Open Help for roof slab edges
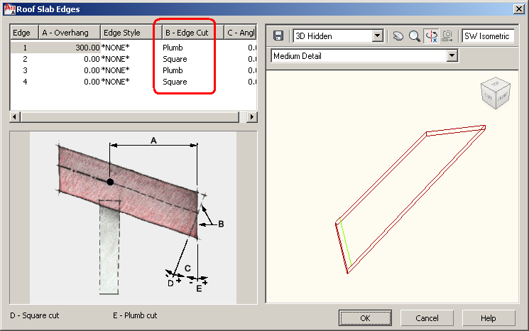 click(489, 318)
